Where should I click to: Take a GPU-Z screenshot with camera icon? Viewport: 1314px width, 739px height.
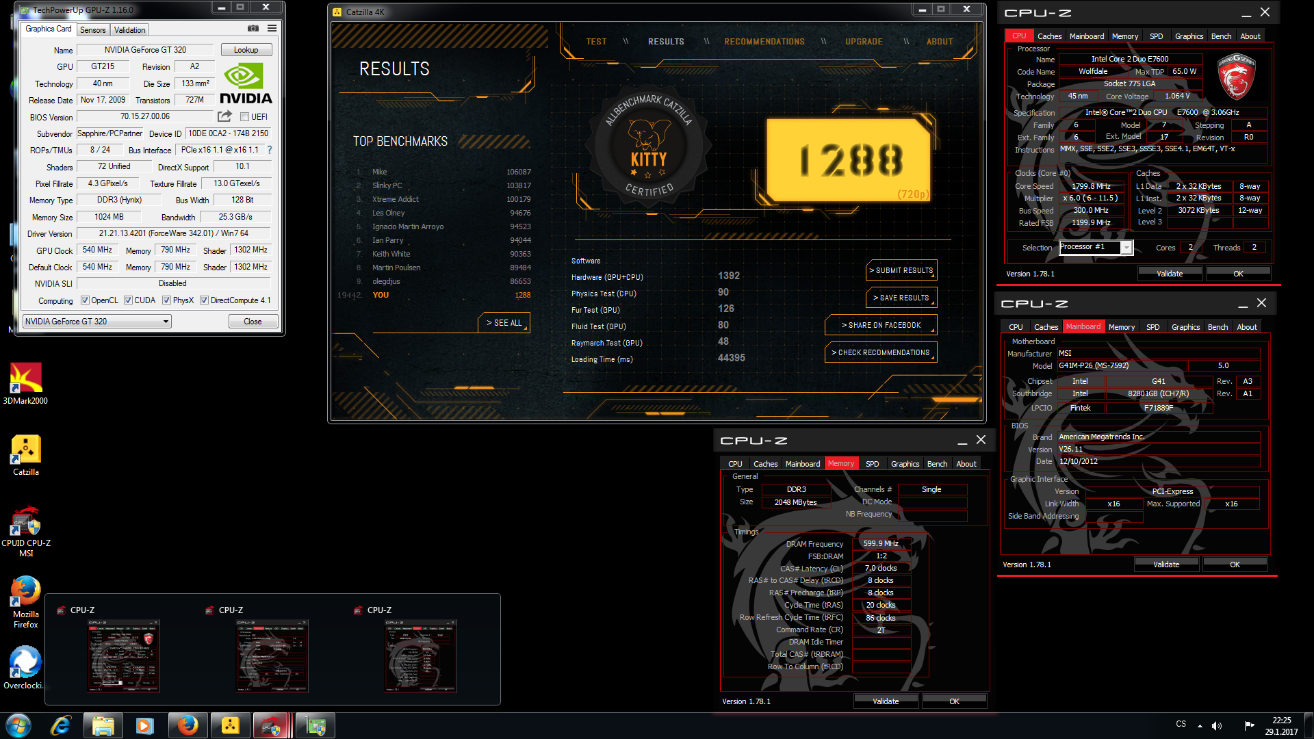pos(253,29)
